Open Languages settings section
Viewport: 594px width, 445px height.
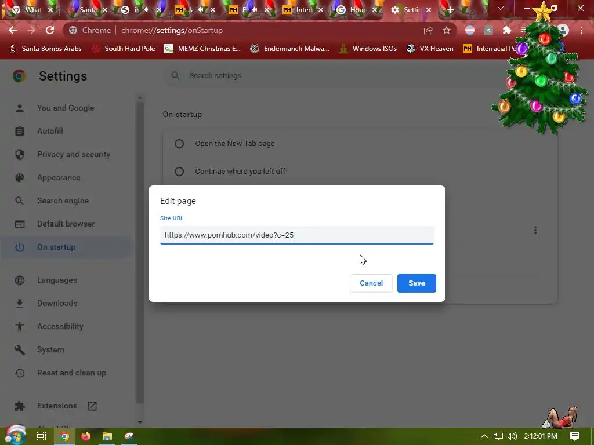[57, 280]
